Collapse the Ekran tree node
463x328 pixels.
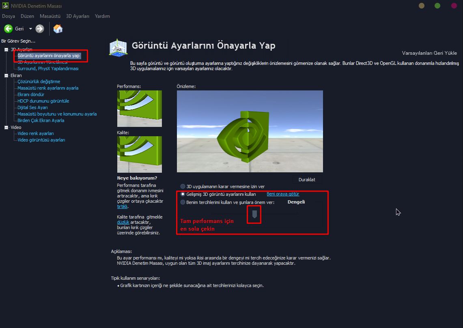(x=6, y=75)
